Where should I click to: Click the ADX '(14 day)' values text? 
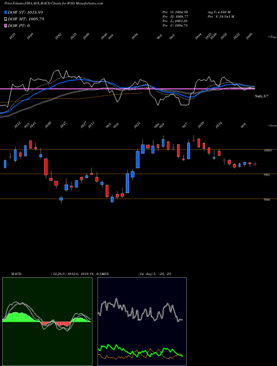155,274
